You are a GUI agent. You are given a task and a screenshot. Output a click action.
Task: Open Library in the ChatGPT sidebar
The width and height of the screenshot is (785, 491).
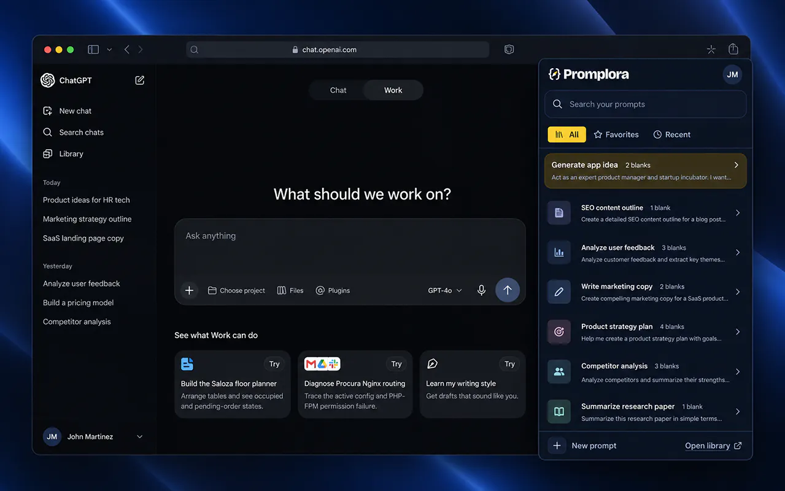(63, 154)
